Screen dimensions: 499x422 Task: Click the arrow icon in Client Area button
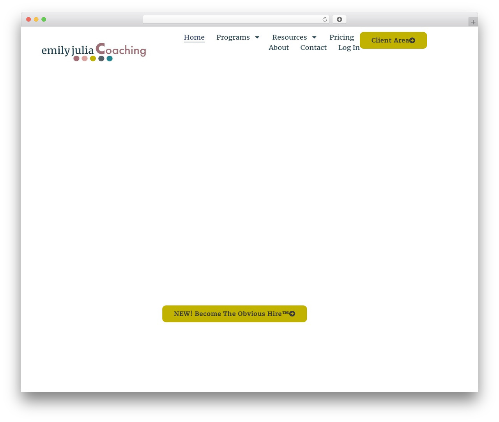pos(412,40)
